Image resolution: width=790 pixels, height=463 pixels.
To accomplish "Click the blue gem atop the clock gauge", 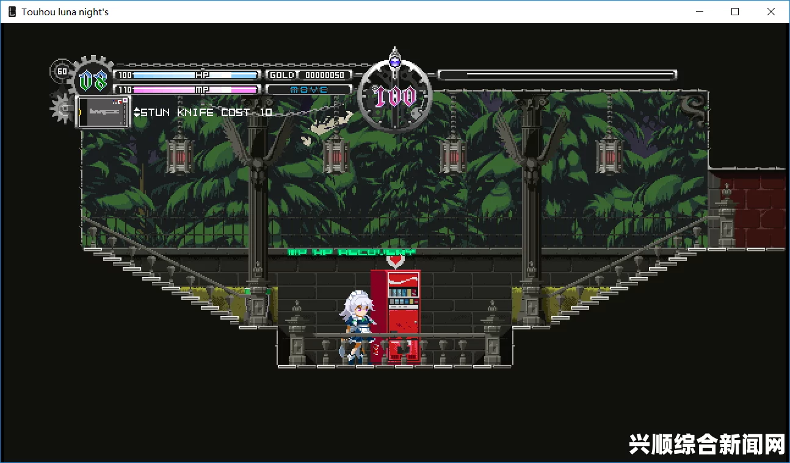I will coord(395,62).
